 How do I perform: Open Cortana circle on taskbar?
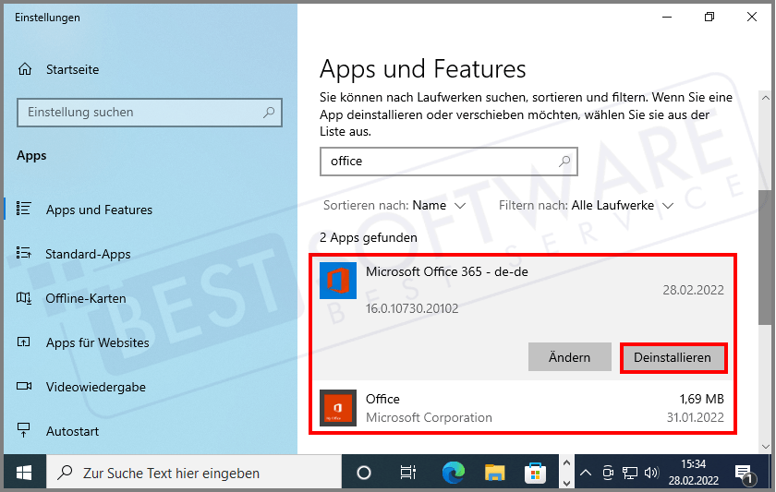pos(364,474)
